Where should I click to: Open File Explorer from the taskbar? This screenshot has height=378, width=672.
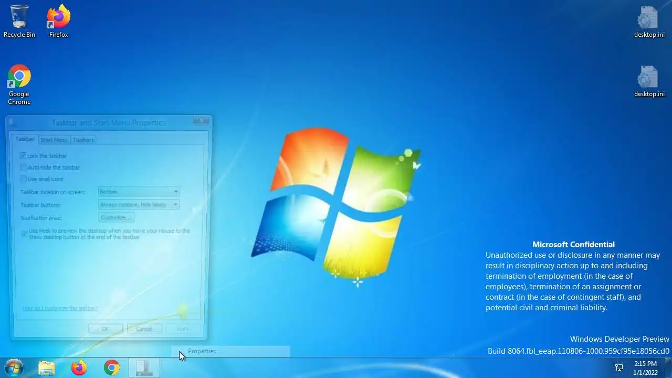click(47, 367)
